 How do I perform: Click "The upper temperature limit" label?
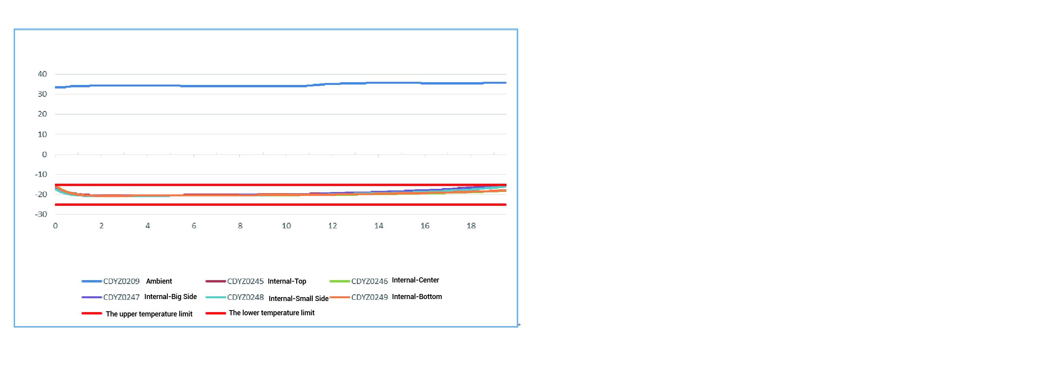coord(149,314)
